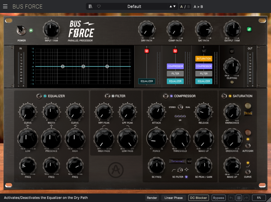Click the compressor Force knob
Viewport: 271px width, 202px height.
156,139
